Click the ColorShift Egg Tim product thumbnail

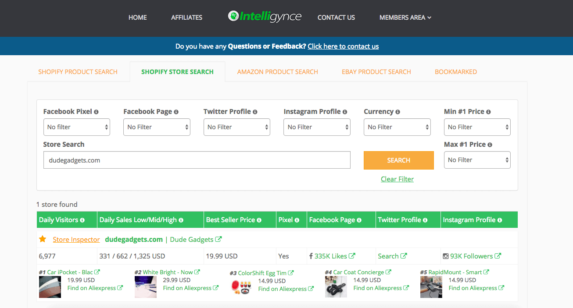coord(241,287)
